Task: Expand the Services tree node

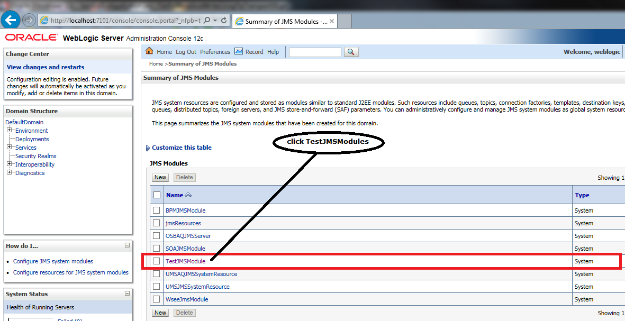Action: 10,148
